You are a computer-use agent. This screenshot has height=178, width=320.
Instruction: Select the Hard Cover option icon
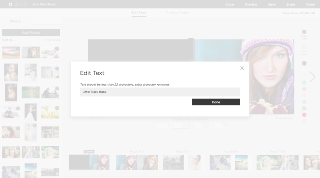[304, 47]
